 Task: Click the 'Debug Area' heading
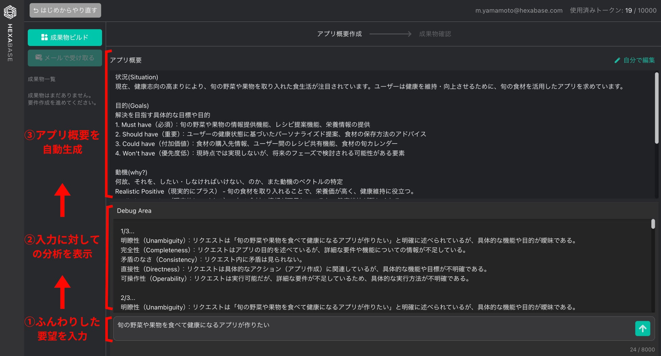point(134,211)
